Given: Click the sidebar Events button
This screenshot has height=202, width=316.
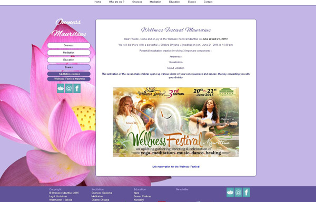Looking at the screenshot, I should (68, 67).
